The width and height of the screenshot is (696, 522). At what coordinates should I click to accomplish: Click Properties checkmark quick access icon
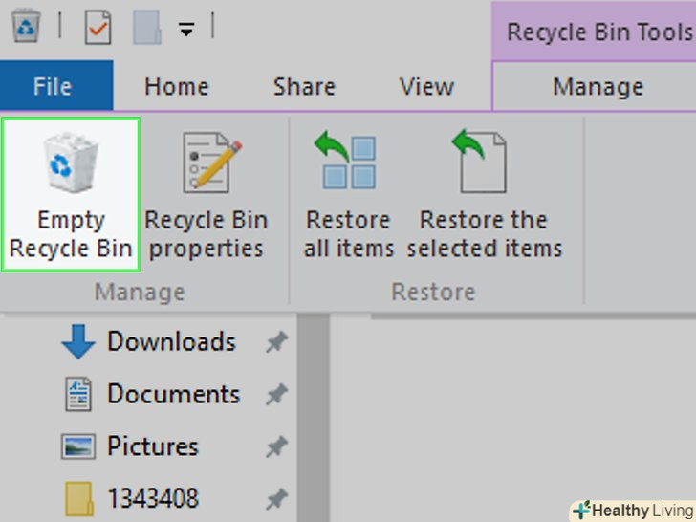pyautogui.click(x=98, y=28)
